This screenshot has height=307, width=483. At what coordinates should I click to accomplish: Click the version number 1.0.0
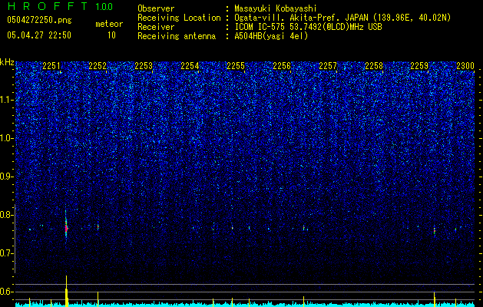pos(104,6)
